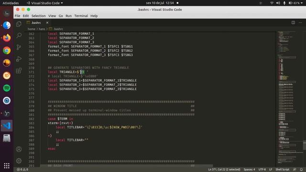The height and width of the screenshot is (172, 306).
Task: Open the clock and calendar panel
Action: coord(160,3)
